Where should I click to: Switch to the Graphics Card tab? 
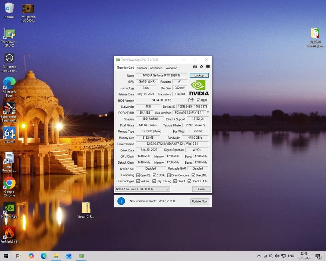pyautogui.click(x=125, y=67)
